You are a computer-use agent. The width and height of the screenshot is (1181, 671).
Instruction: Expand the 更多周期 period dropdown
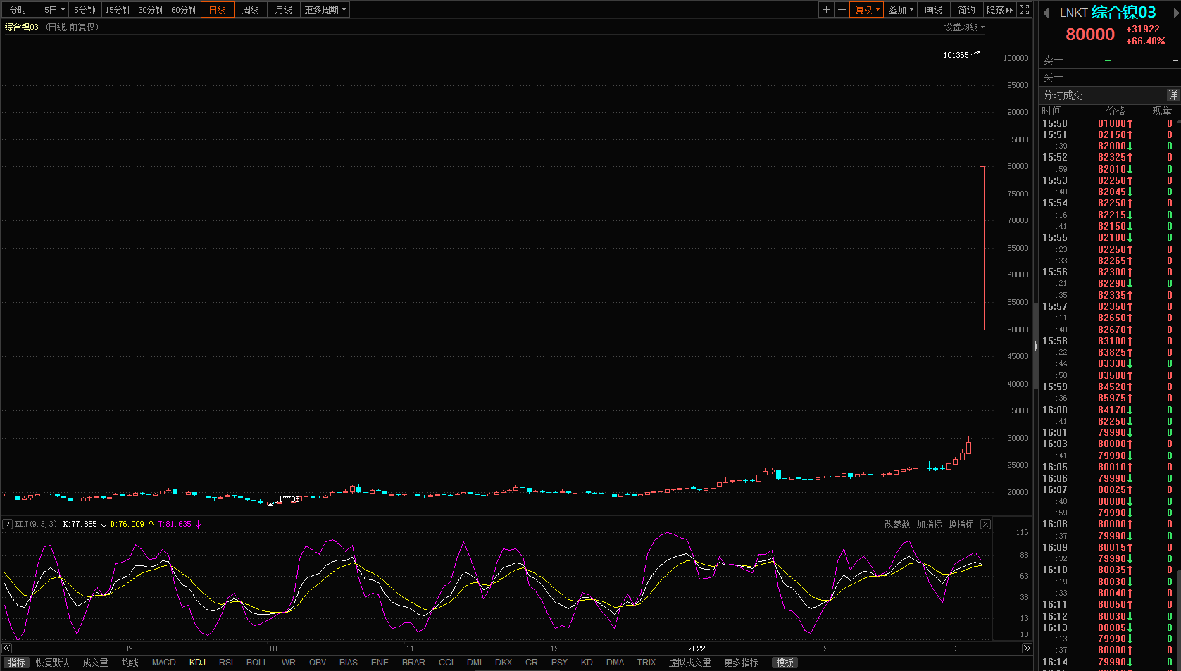point(325,10)
